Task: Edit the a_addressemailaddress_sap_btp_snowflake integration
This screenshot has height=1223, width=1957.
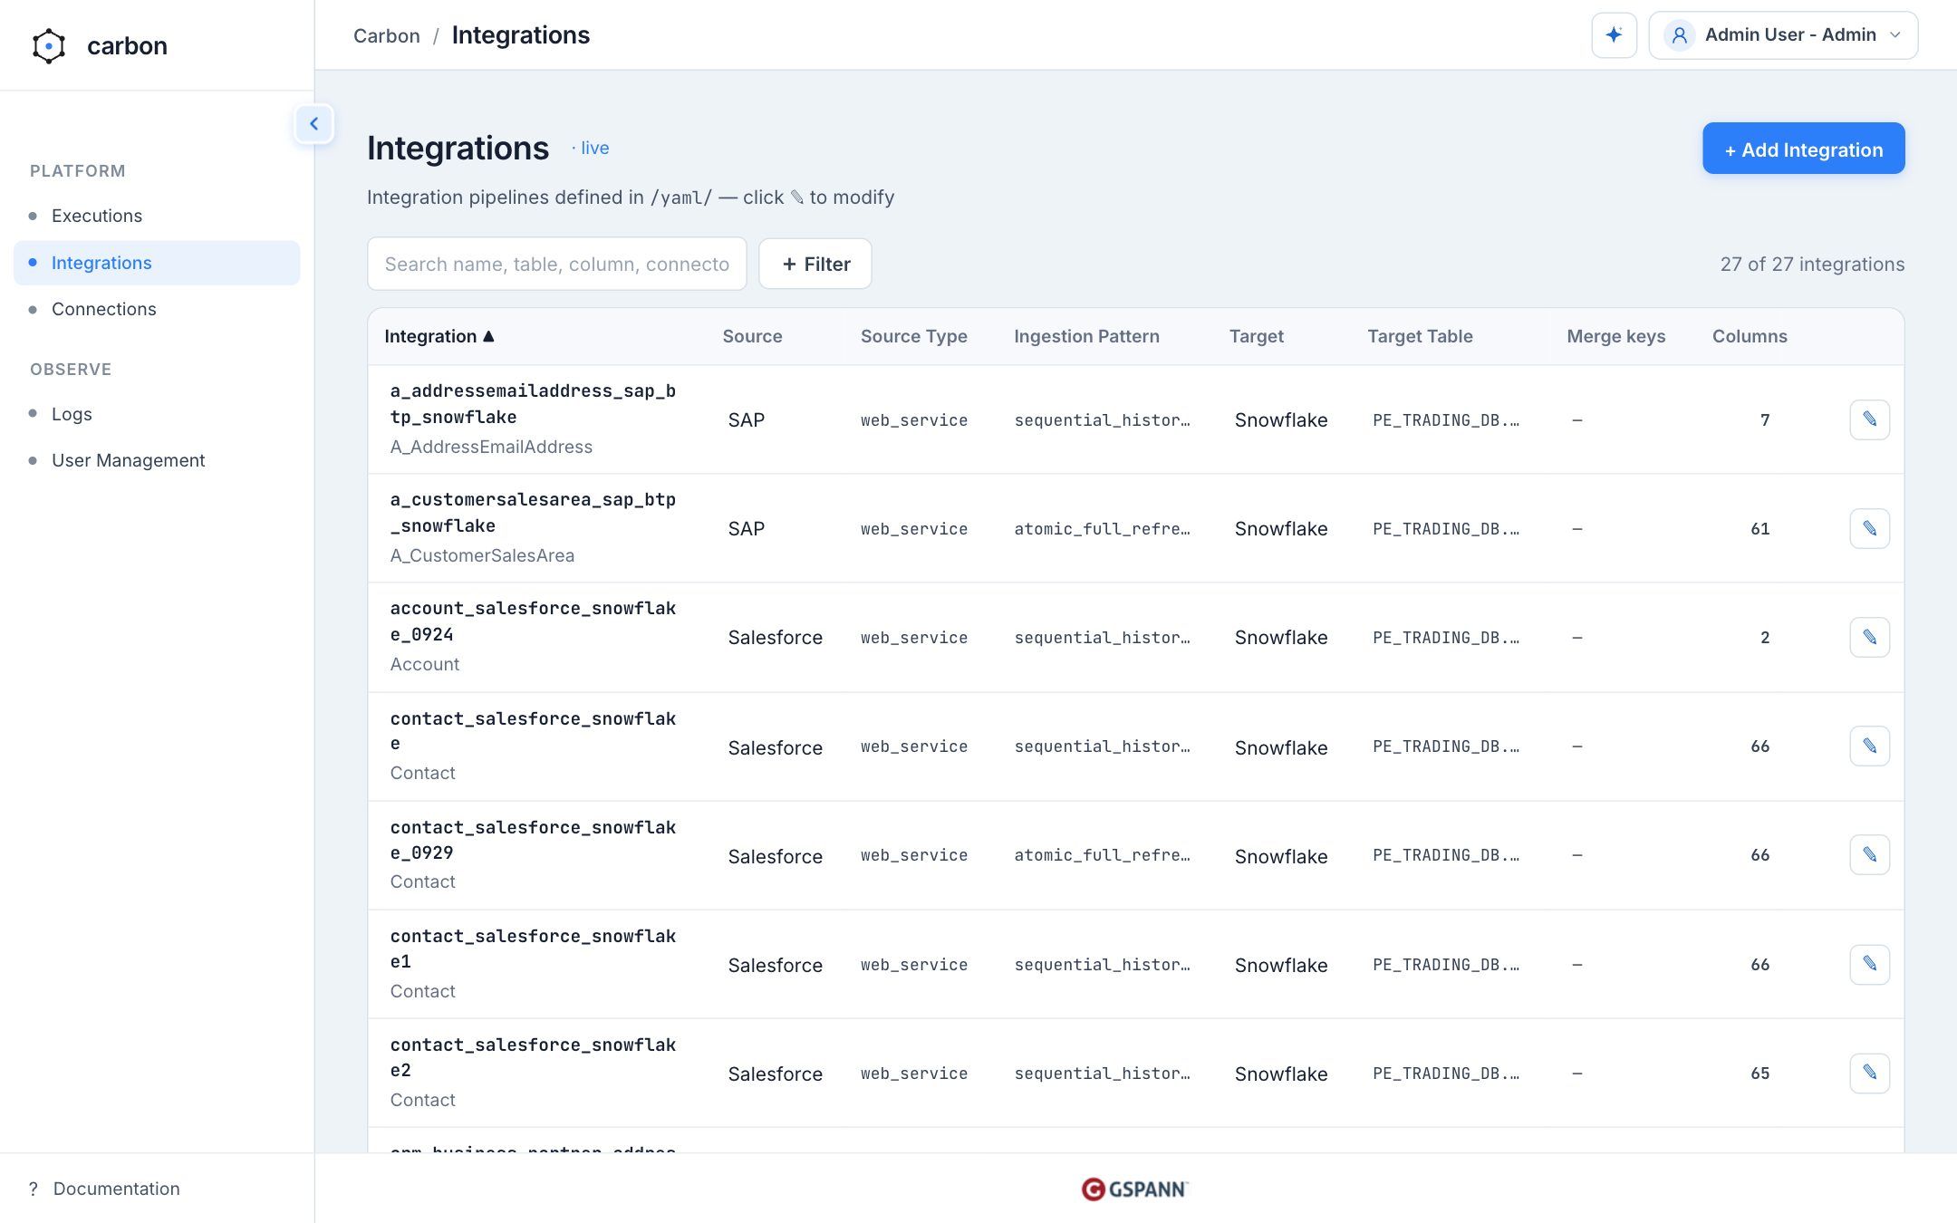Action: coord(1869,419)
